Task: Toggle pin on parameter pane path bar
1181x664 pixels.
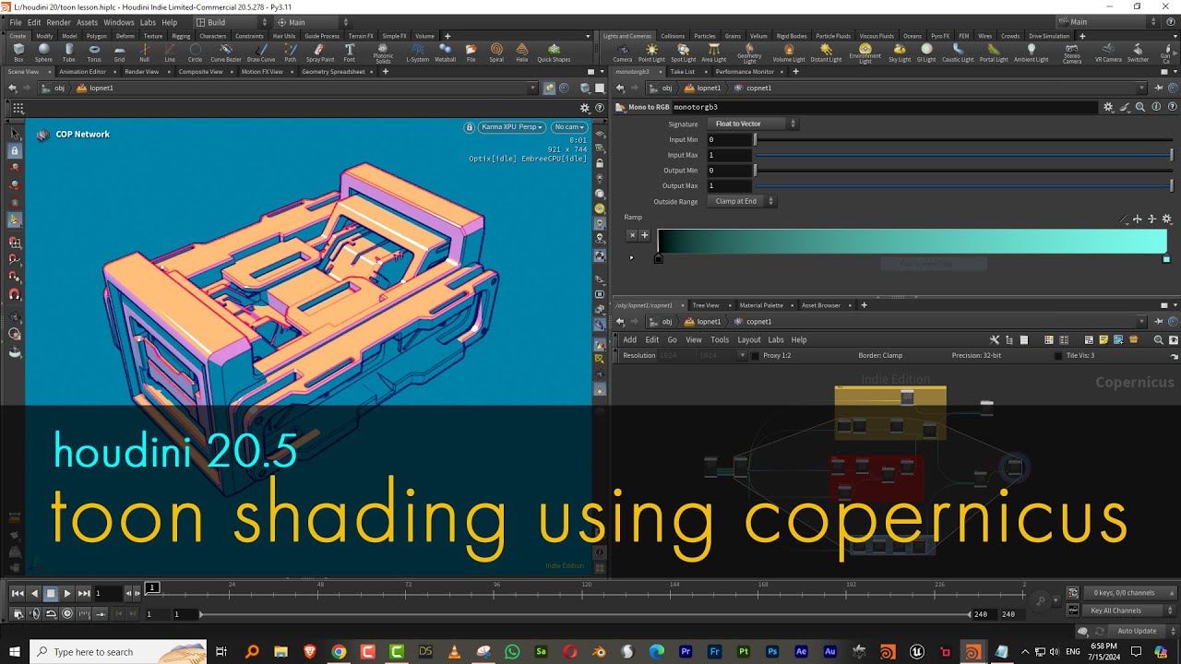Action: pyautogui.click(x=1159, y=88)
